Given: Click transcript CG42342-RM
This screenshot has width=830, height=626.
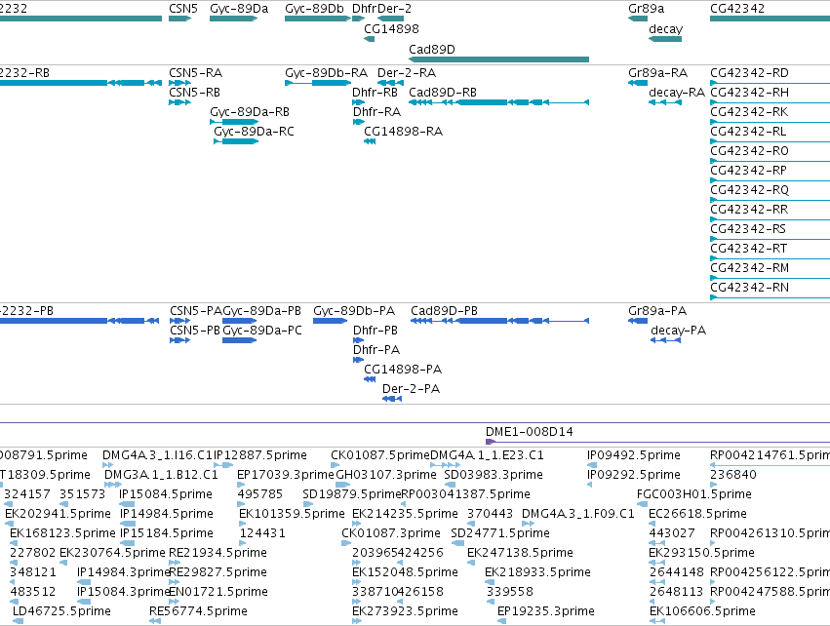Looking at the screenshot, I should 749,268.
